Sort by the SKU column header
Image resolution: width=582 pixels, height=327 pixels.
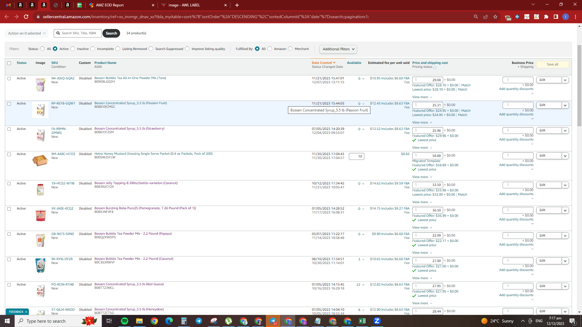click(55, 63)
